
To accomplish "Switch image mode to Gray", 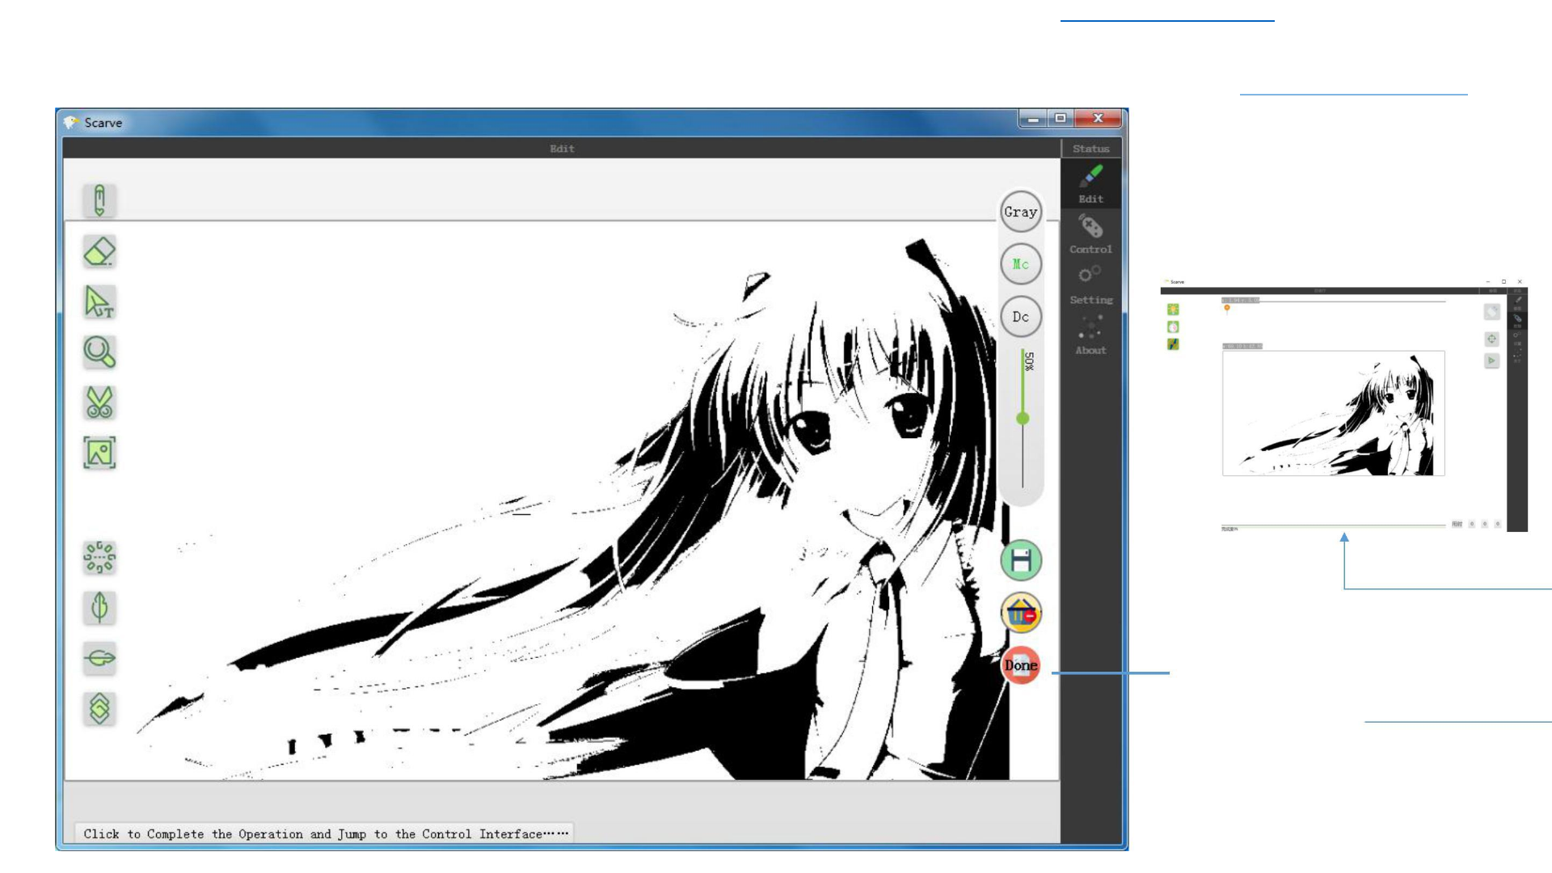I will pyautogui.click(x=1020, y=212).
